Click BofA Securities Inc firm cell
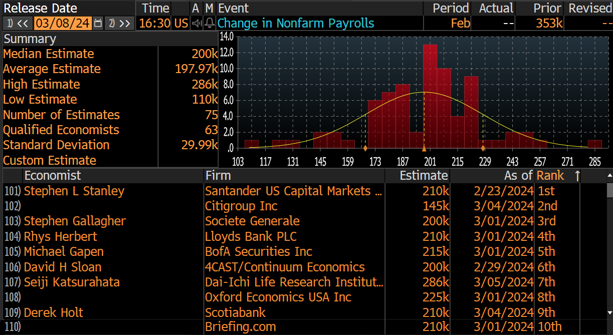 pos(259,252)
